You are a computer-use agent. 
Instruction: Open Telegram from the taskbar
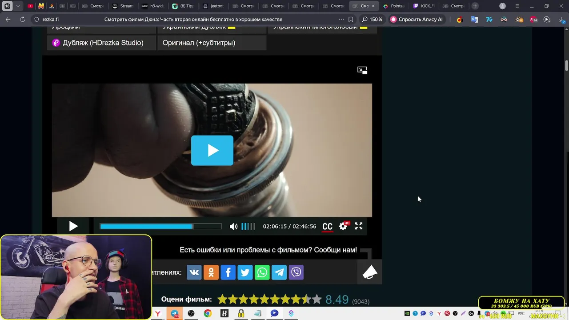[x=174, y=313]
